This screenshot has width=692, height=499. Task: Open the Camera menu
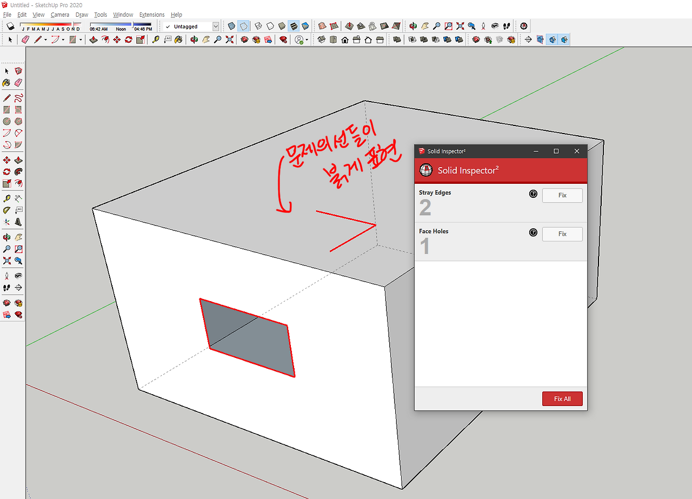coord(60,15)
